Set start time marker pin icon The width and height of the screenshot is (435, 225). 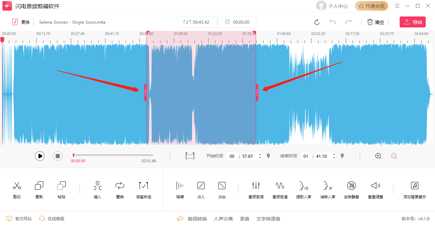click(x=268, y=156)
